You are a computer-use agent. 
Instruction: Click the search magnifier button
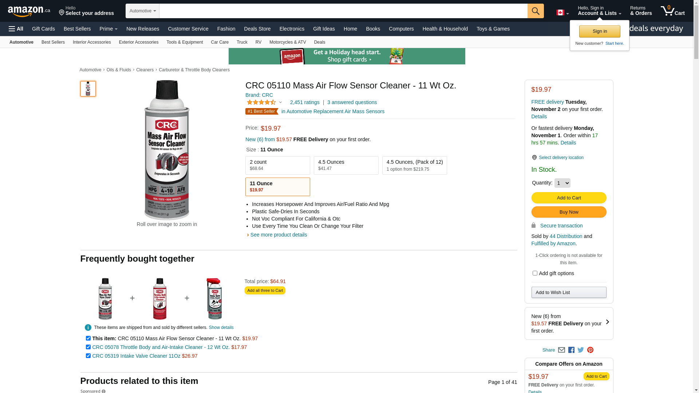(x=535, y=11)
